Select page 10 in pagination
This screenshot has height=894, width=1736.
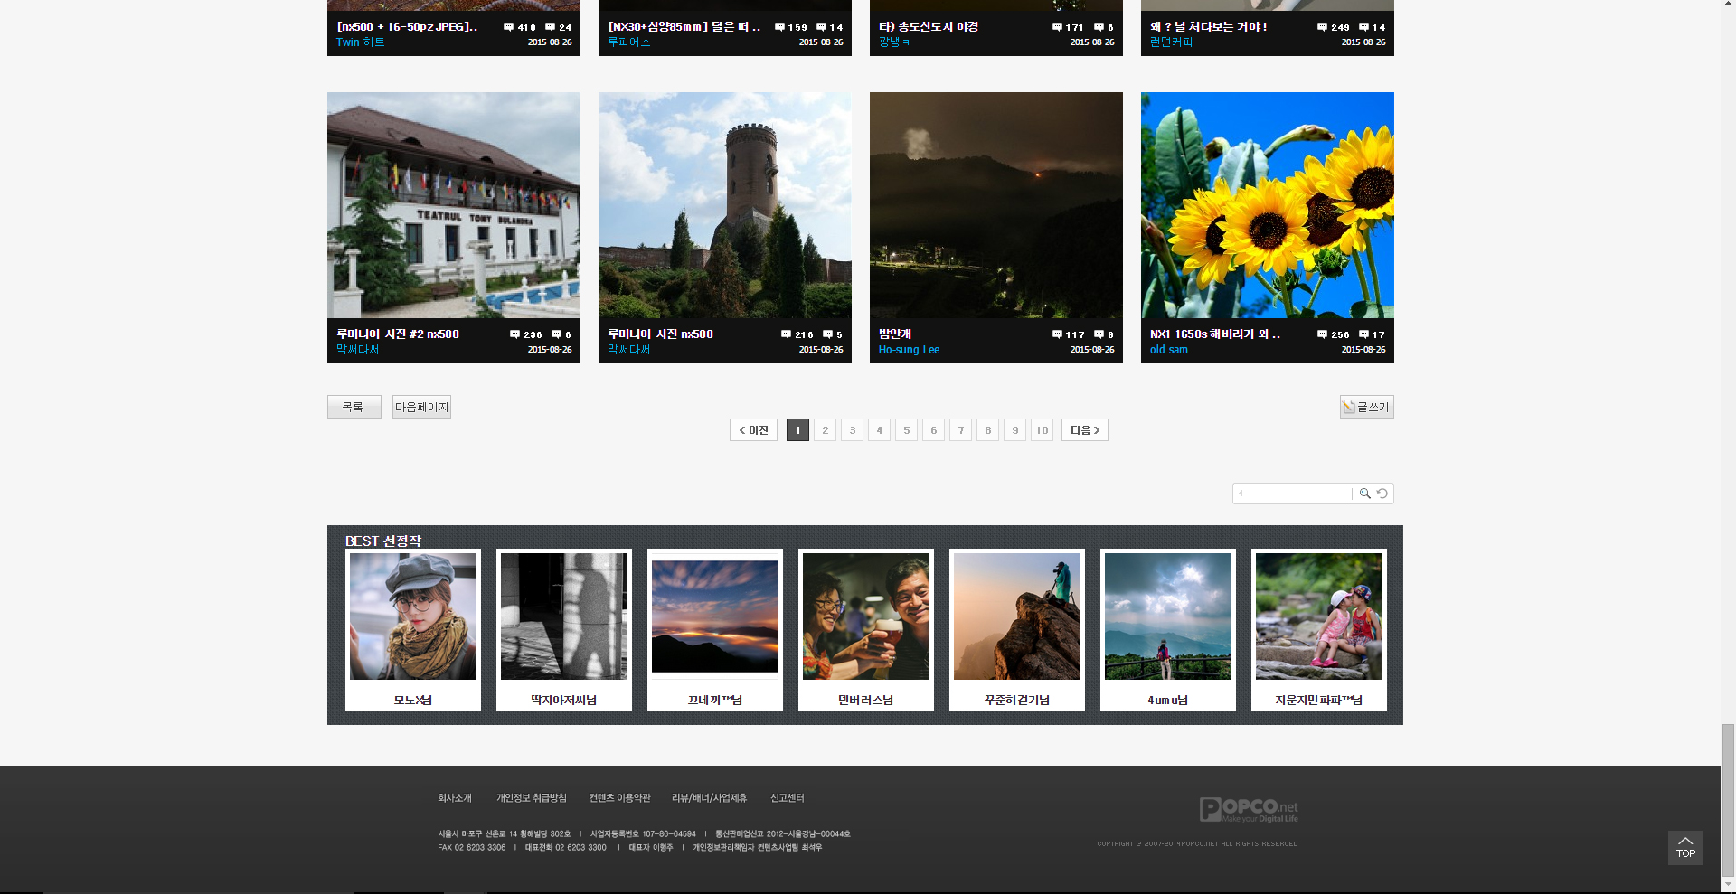point(1042,430)
